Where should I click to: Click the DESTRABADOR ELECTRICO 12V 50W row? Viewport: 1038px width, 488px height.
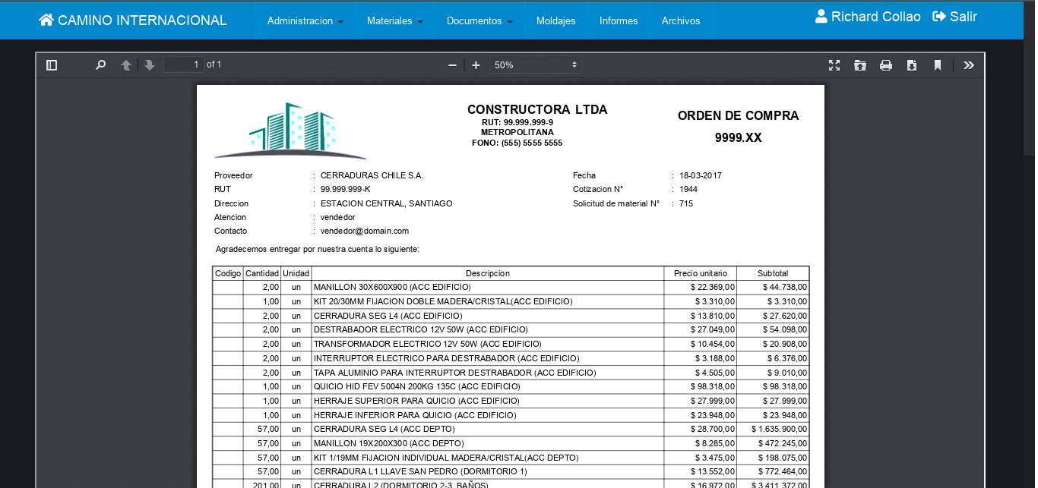click(x=511, y=329)
